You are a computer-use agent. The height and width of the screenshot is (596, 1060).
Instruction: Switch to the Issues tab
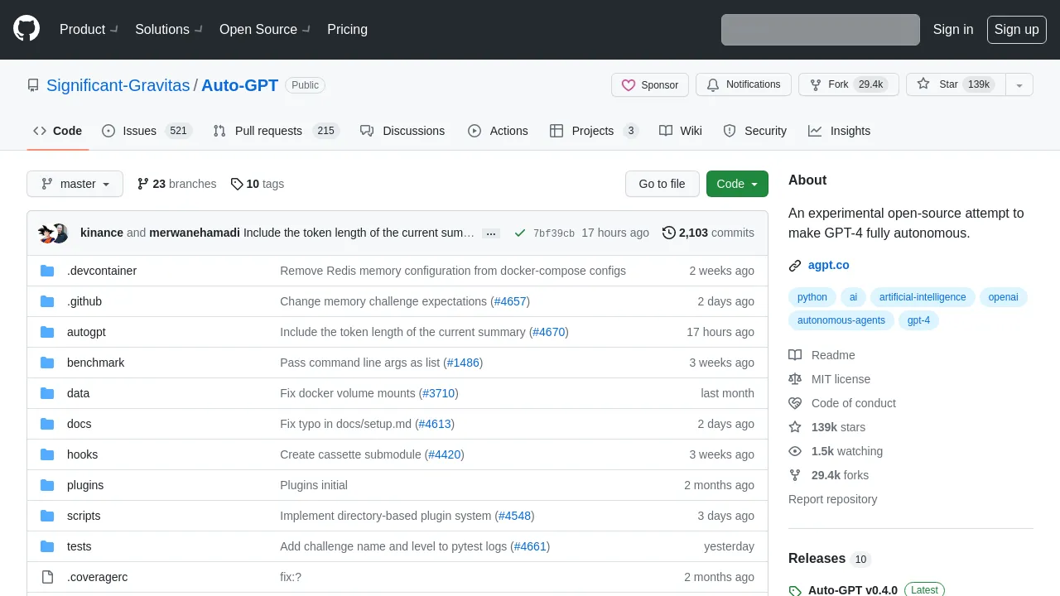tap(147, 131)
